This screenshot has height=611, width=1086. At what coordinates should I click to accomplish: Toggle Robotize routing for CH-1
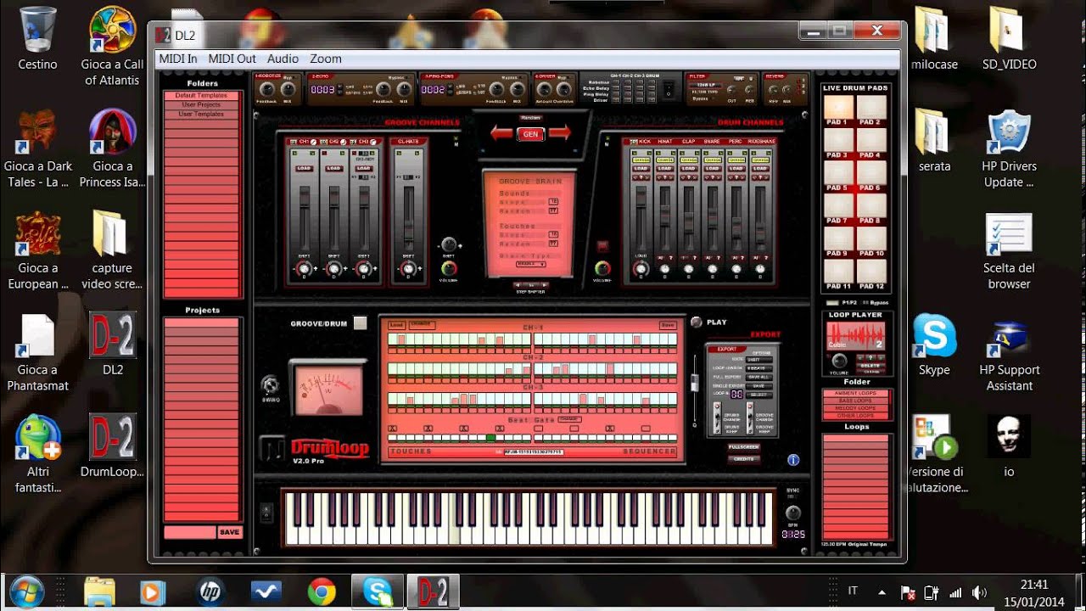pos(615,82)
